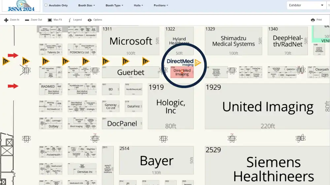Select the DocPanel booth

(x=122, y=124)
